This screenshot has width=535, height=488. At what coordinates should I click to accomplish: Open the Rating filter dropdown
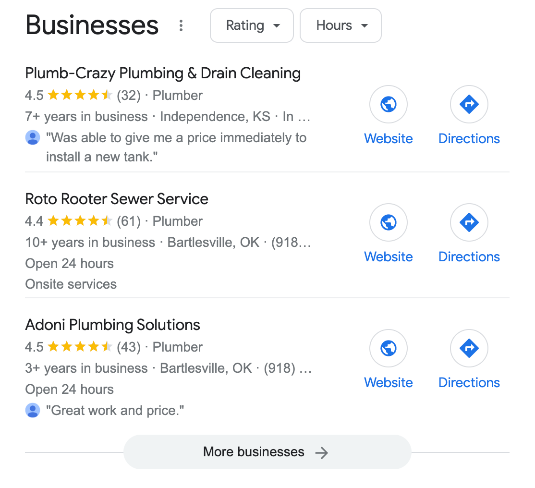click(x=252, y=25)
